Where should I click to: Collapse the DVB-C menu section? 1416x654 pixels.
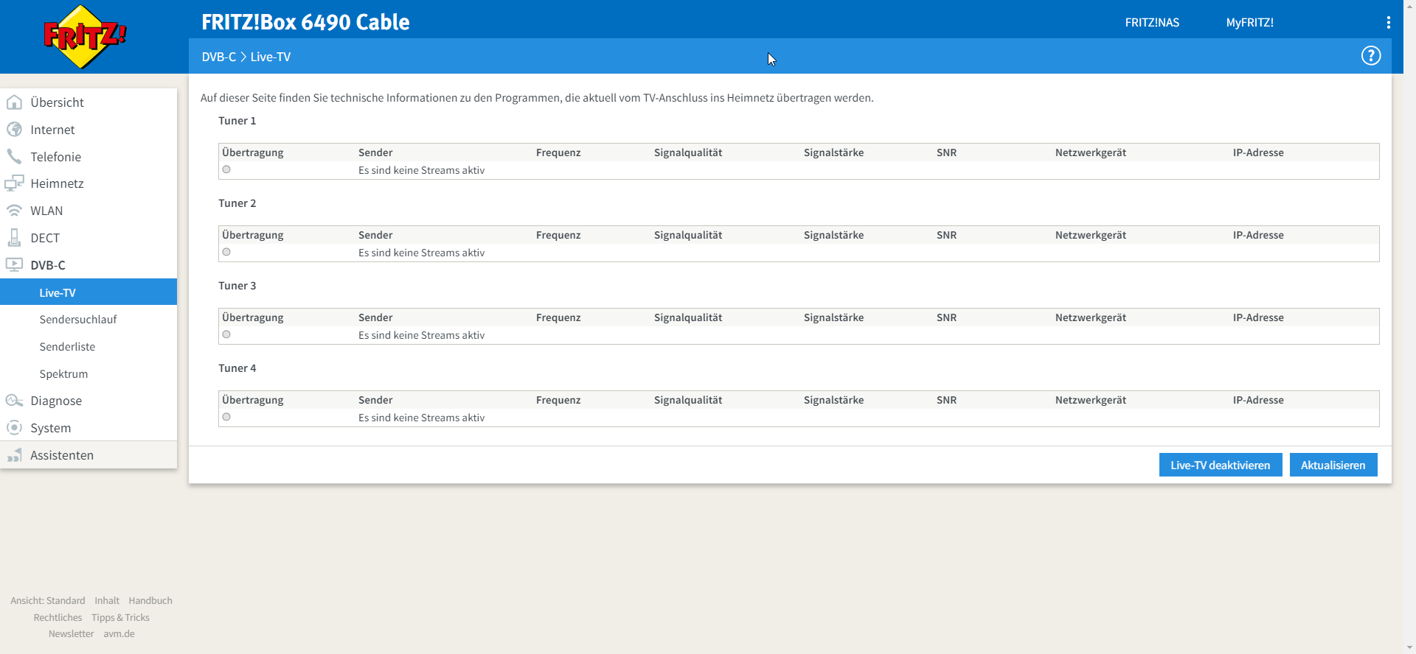pos(88,265)
